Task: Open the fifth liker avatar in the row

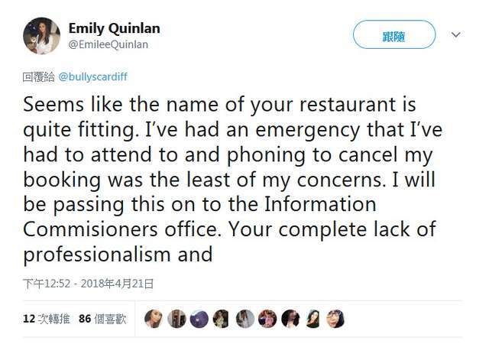Action: (244, 319)
